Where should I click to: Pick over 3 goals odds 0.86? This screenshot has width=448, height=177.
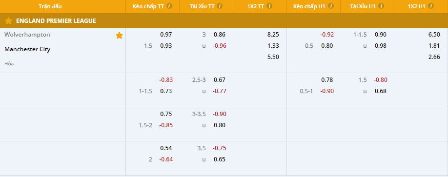click(220, 35)
